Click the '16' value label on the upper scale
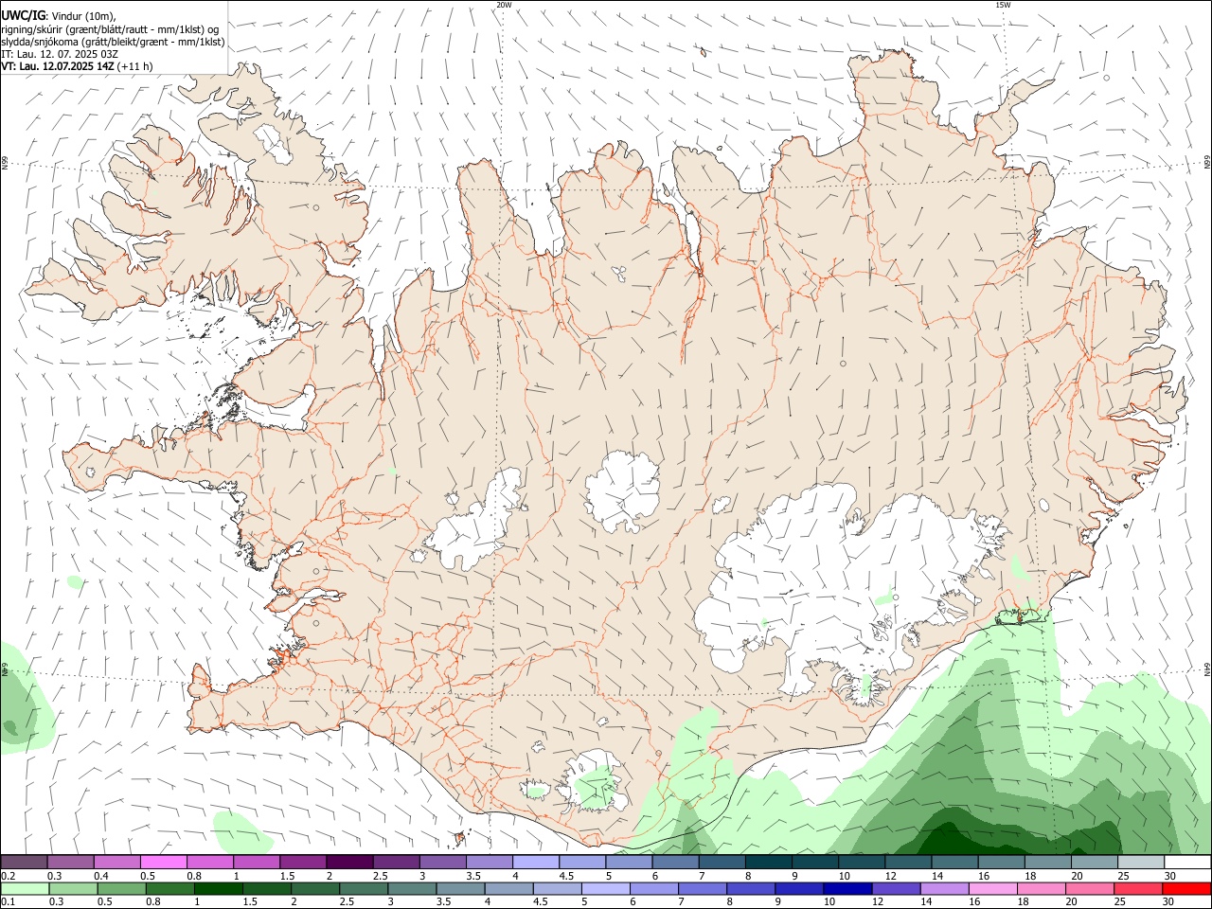The height and width of the screenshot is (909, 1212). (985, 876)
